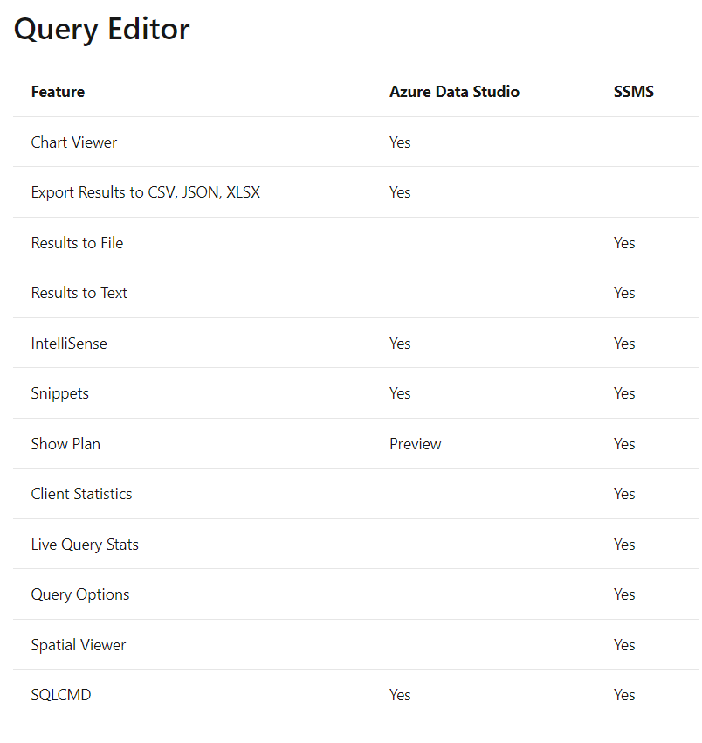Viewport: 702px width, 743px height.
Task: Click the Preview value in the Show Plan row
Action: click(415, 444)
